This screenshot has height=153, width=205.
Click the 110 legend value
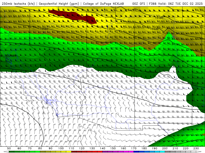(71, 148)
